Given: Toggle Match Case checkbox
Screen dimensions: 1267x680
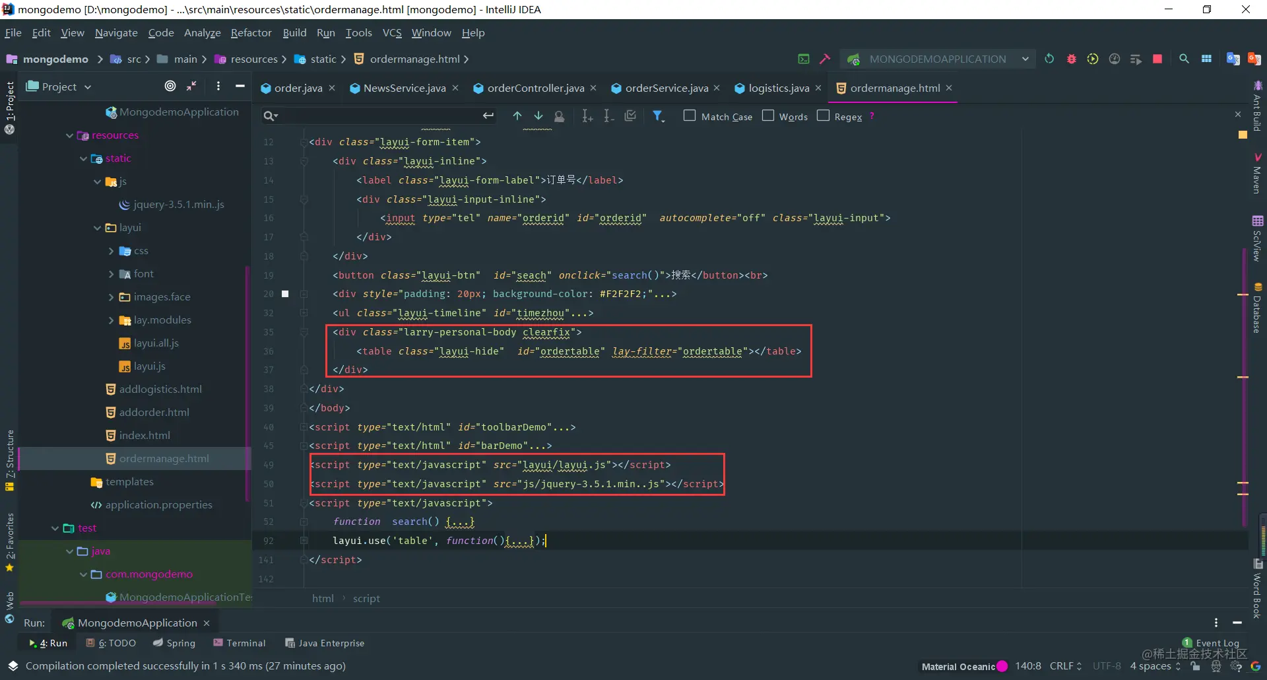Looking at the screenshot, I should [690, 116].
